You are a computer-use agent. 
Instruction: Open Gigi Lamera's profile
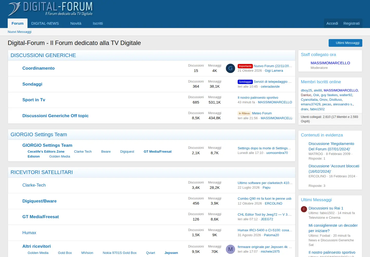click(x=274, y=71)
